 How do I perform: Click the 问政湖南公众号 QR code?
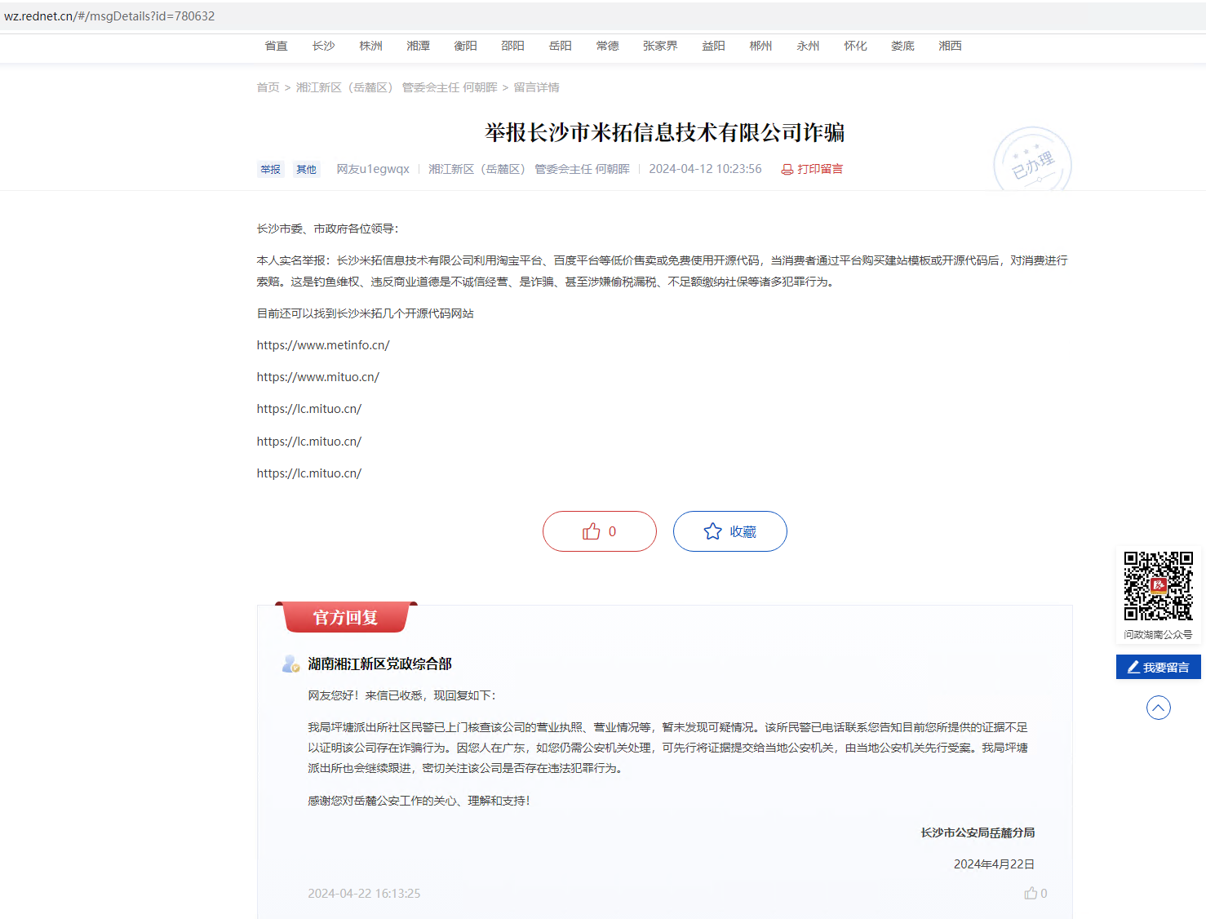click(x=1158, y=586)
